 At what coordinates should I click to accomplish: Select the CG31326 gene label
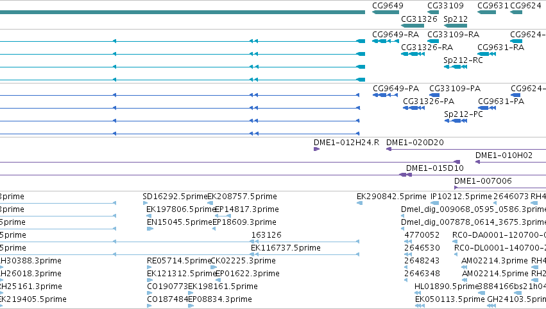coord(419,19)
